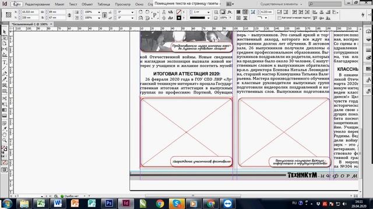Open the workspace switcher dropdown
Screen dimensions: 373x209
(x=281, y=4)
